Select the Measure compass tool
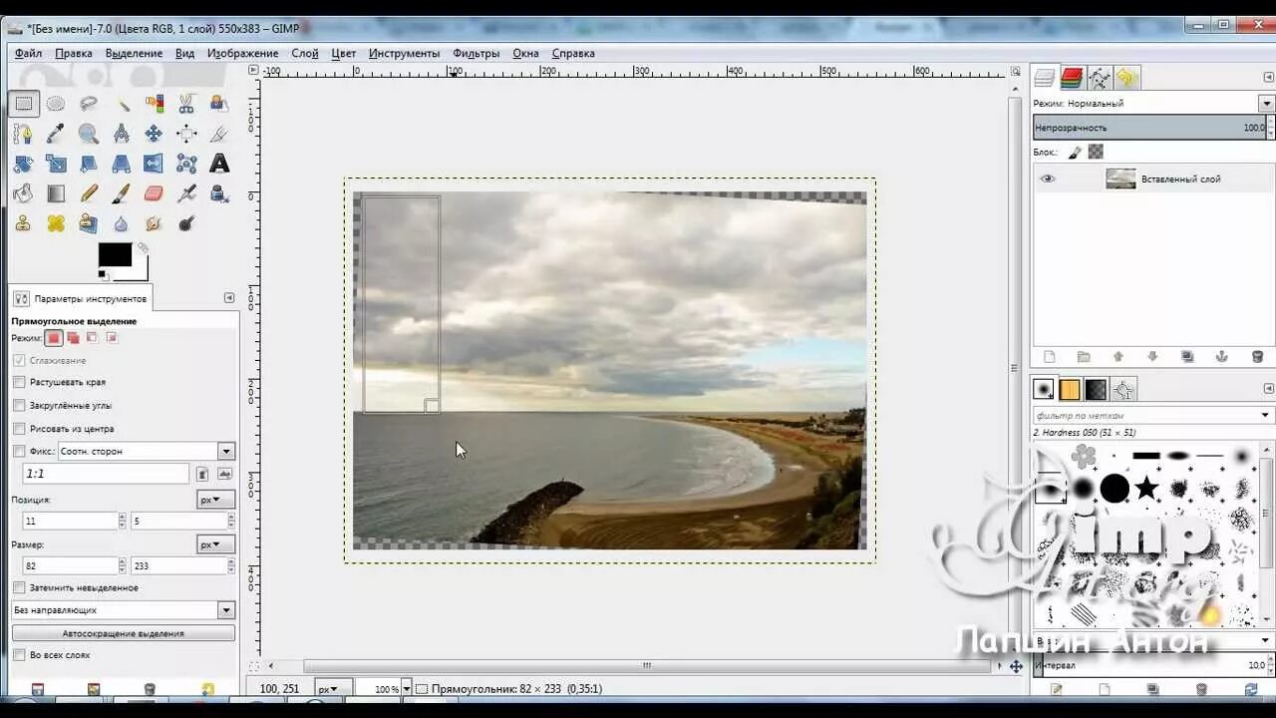The width and height of the screenshot is (1276, 718). 122,134
